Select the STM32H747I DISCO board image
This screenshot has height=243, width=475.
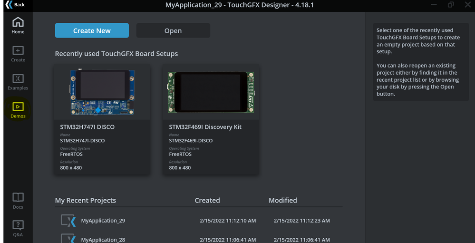point(102,92)
